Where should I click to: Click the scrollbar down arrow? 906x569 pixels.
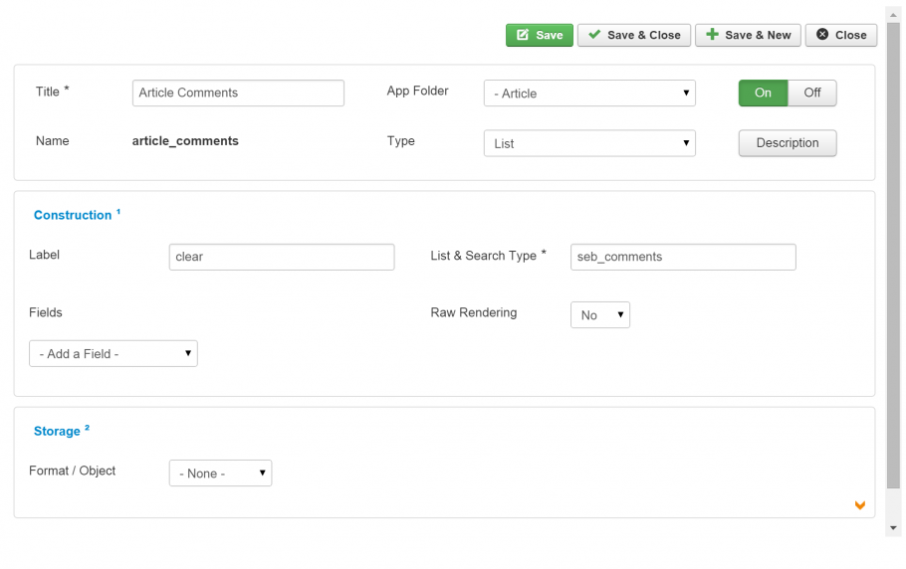(893, 528)
